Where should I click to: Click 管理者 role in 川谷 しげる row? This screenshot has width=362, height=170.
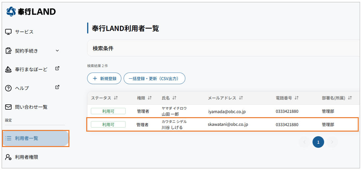pos(142,125)
